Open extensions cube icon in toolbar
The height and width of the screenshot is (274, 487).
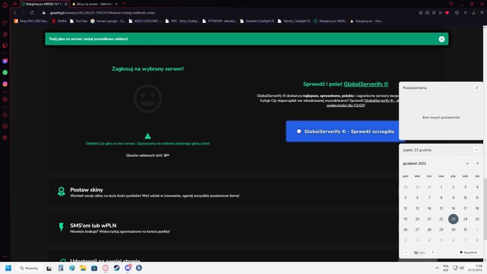457,13
